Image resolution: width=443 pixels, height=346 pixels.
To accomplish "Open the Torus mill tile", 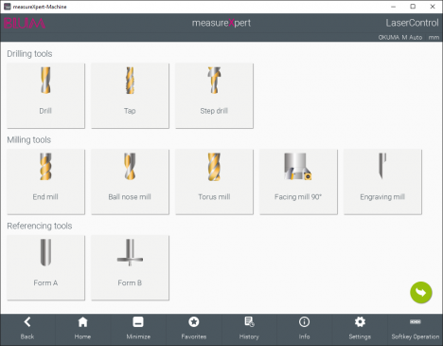I will [x=214, y=182].
